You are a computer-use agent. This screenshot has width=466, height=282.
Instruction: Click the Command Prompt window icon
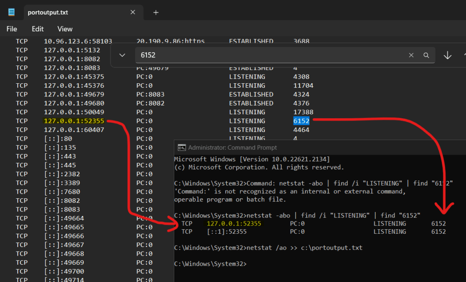[182, 147]
